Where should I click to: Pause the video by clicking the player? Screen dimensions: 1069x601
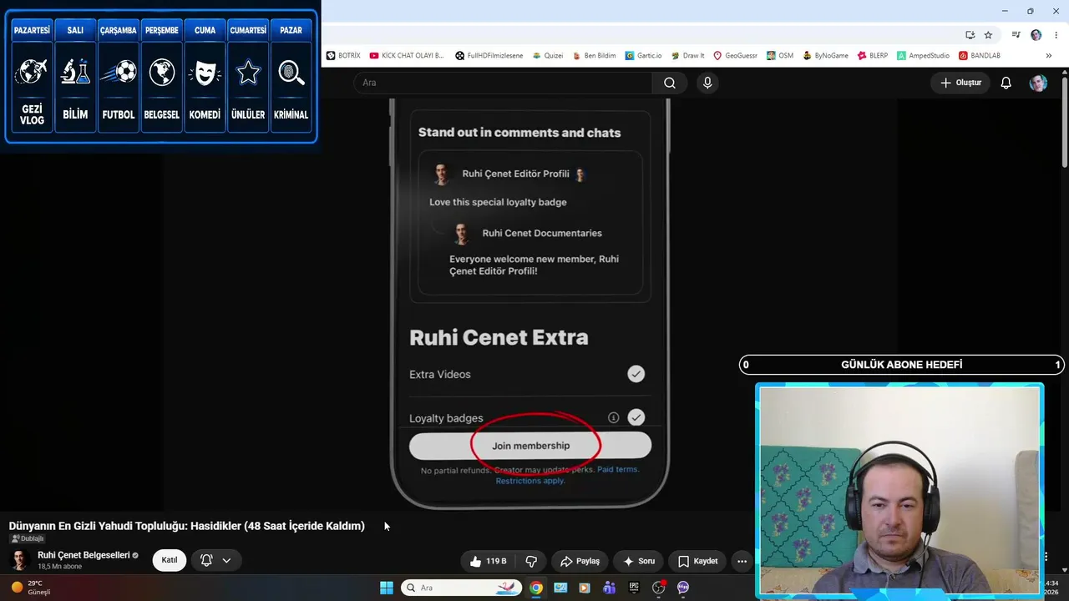point(529,305)
